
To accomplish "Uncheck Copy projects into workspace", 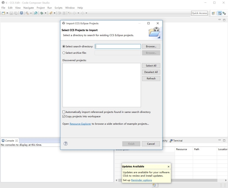I will point(64,116).
